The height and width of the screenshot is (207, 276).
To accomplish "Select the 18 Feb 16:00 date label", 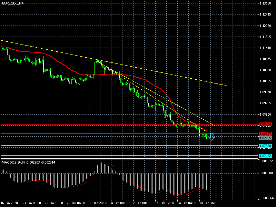I will pos(208,203).
